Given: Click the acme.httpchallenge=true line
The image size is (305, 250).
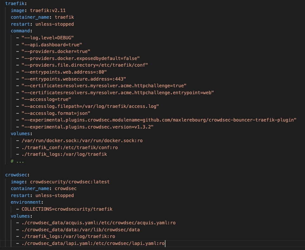Looking at the screenshot, I should coord(101,86).
